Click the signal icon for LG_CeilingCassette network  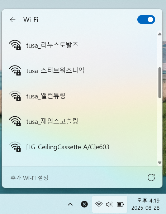pyautogui.click(x=15, y=147)
